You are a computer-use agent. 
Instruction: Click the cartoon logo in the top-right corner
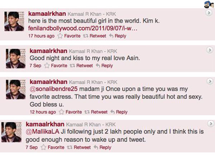(x=206, y=5)
